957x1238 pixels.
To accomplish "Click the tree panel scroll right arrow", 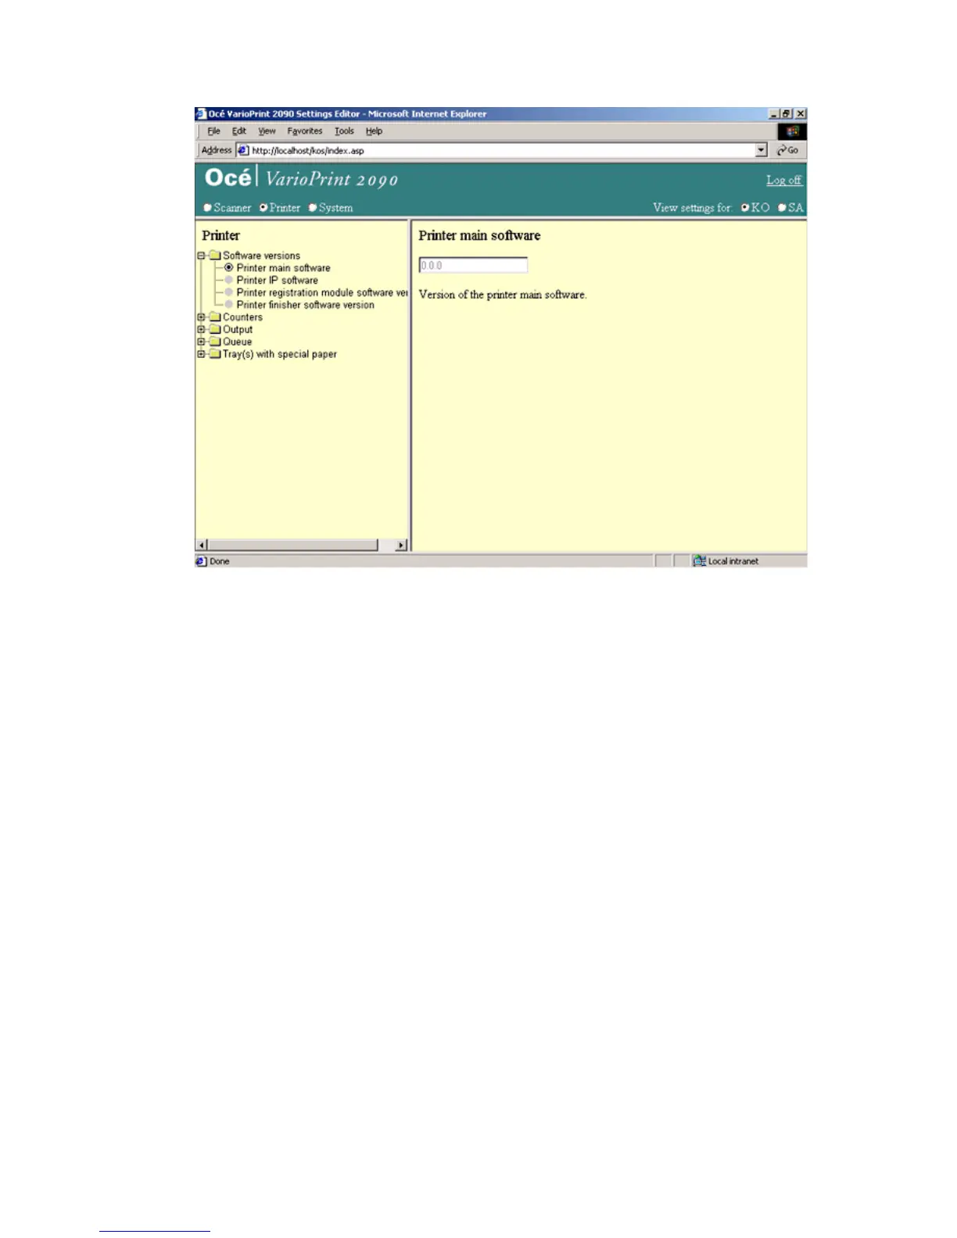I will pyautogui.click(x=402, y=545).
